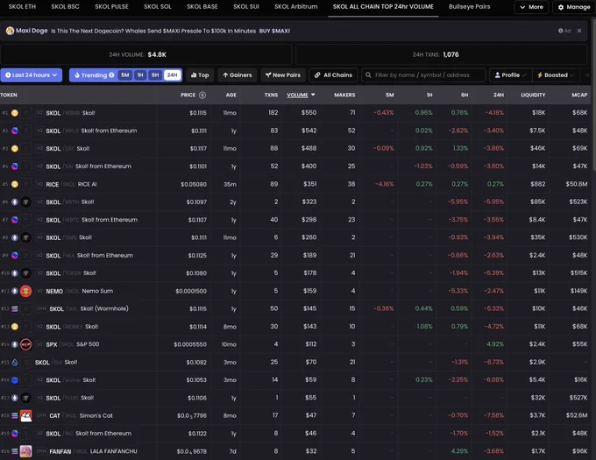Click Sui chain icon in row #15

14,363
